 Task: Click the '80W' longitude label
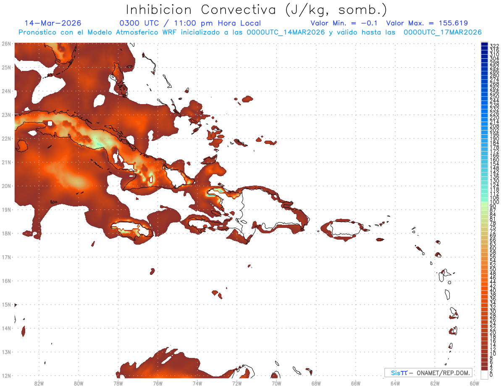[x=78, y=383]
